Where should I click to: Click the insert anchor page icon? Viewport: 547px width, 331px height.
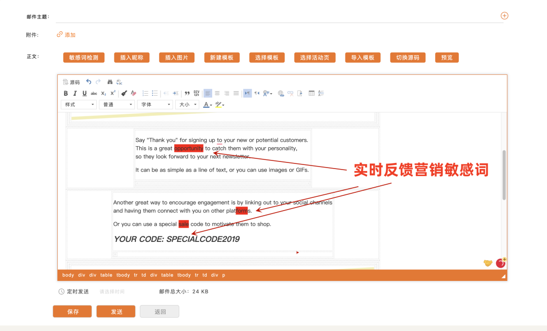click(x=300, y=93)
